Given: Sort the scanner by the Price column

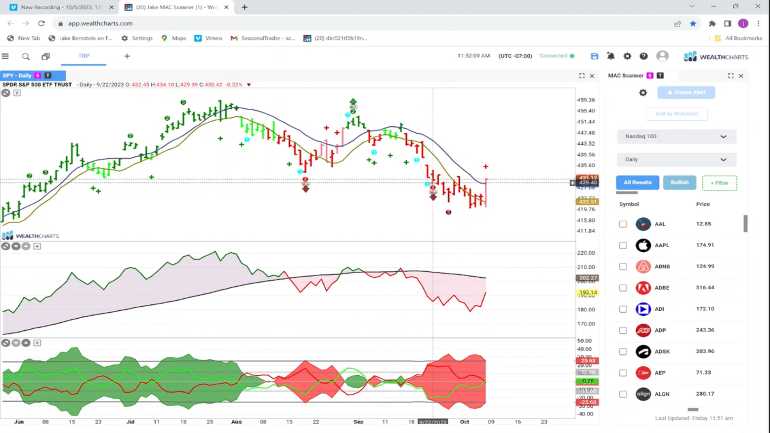Looking at the screenshot, I should point(703,204).
